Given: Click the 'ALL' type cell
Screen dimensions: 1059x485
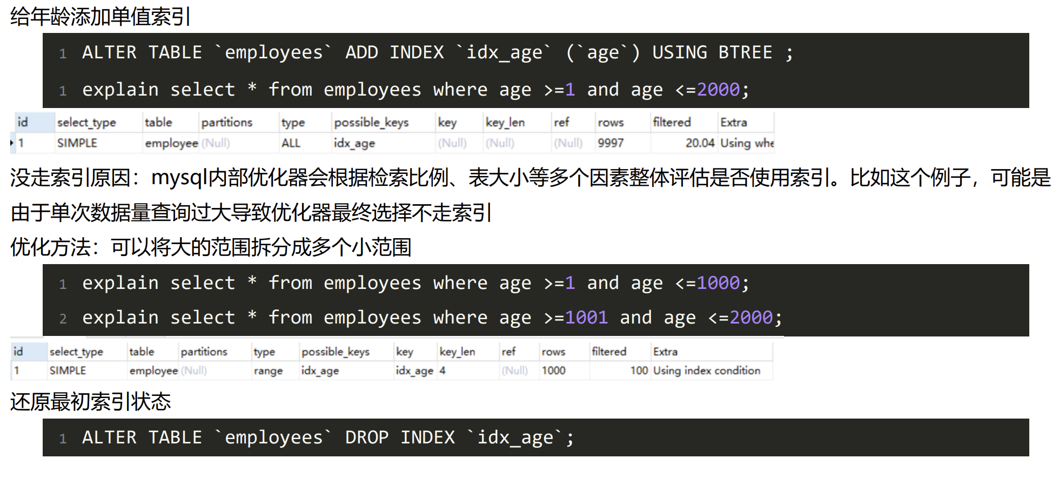Looking at the screenshot, I should [x=291, y=143].
